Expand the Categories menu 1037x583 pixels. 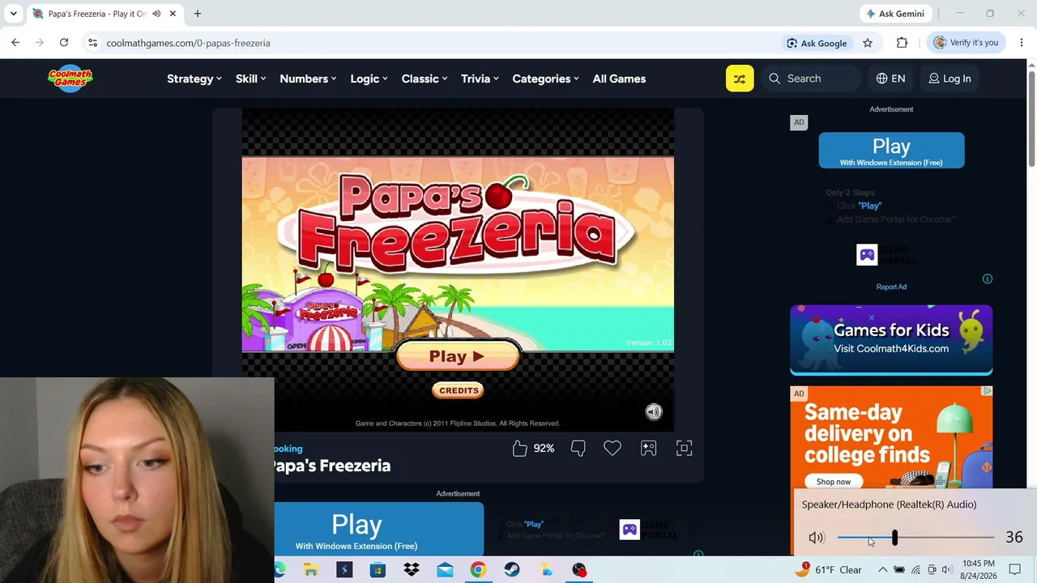pyautogui.click(x=546, y=79)
